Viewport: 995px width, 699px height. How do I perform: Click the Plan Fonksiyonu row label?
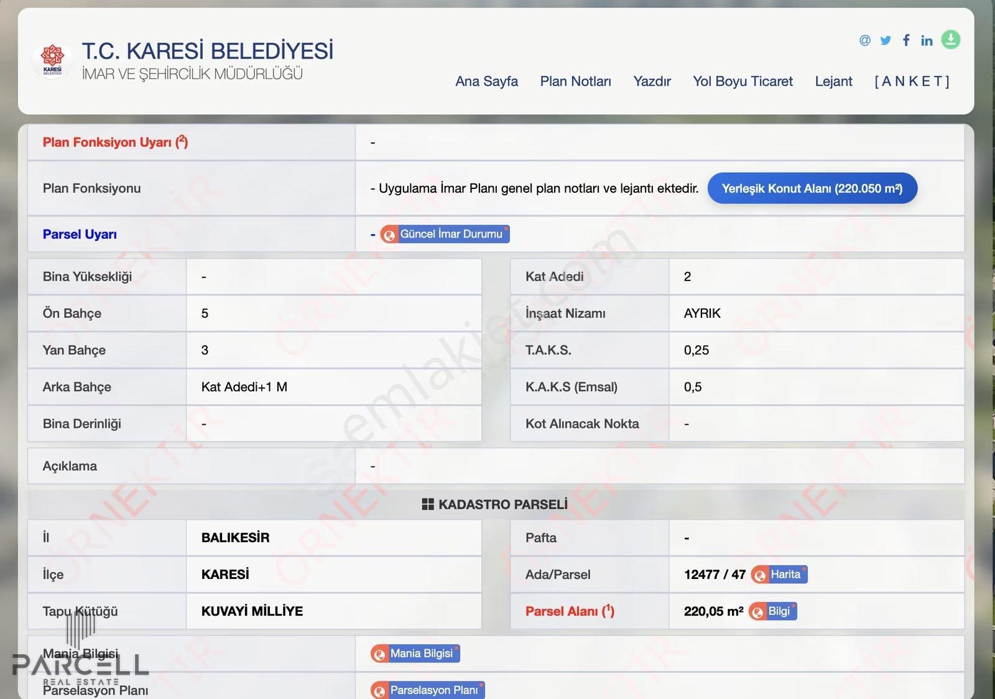91,188
